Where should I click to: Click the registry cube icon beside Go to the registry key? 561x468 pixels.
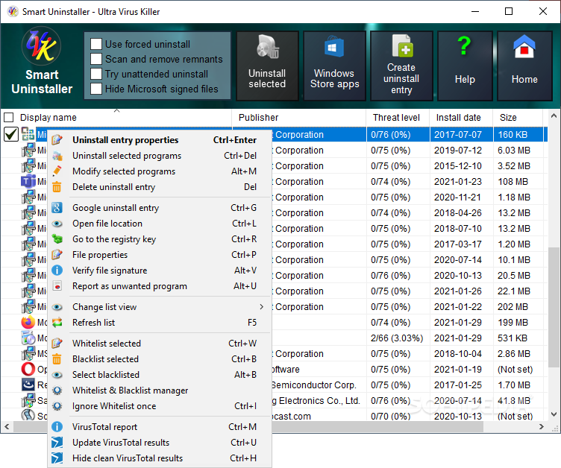tap(57, 239)
